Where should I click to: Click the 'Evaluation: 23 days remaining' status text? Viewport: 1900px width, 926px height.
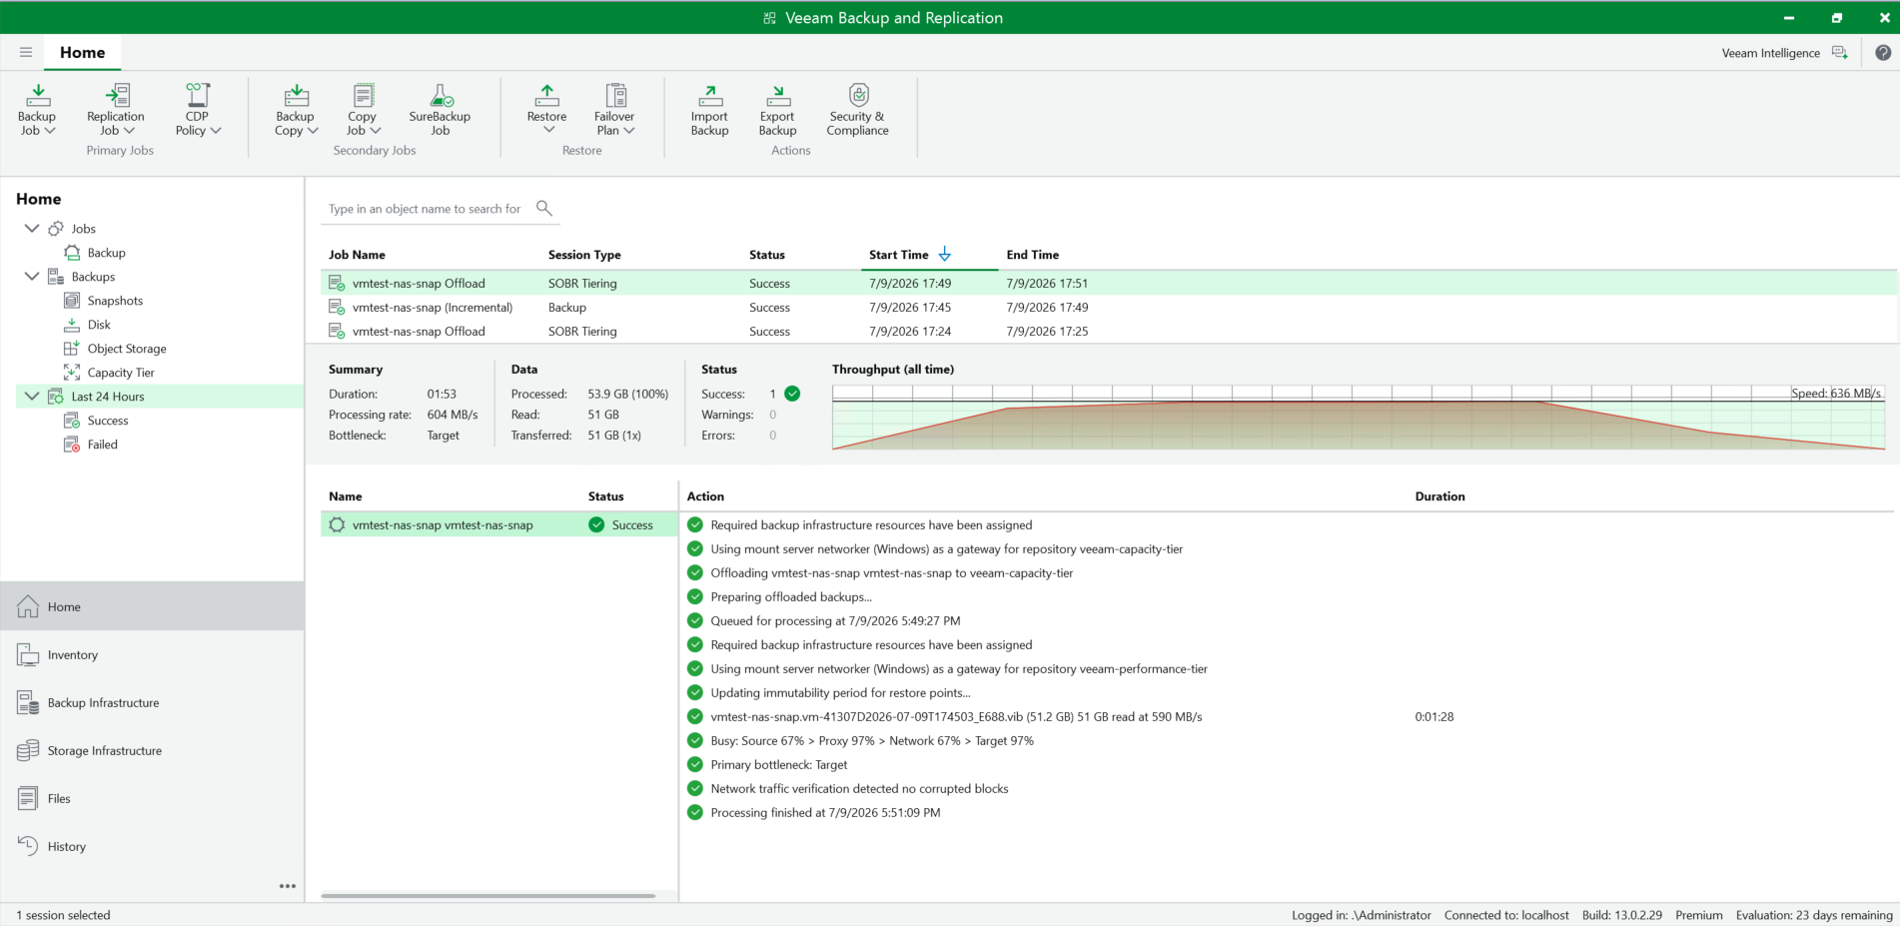coord(1814,915)
